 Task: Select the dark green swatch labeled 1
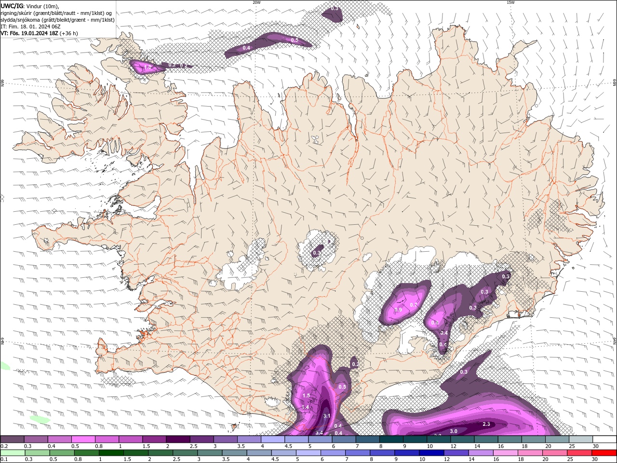coord(111,453)
